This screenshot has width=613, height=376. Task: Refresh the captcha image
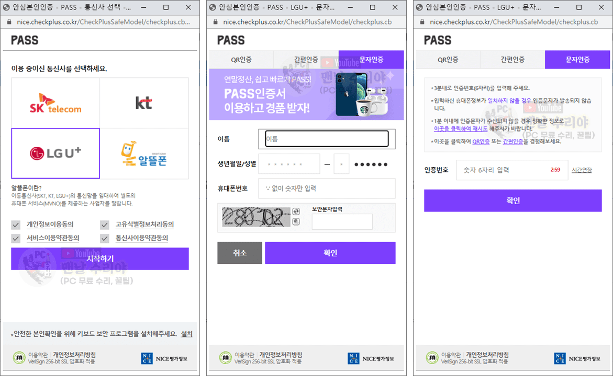tap(296, 211)
